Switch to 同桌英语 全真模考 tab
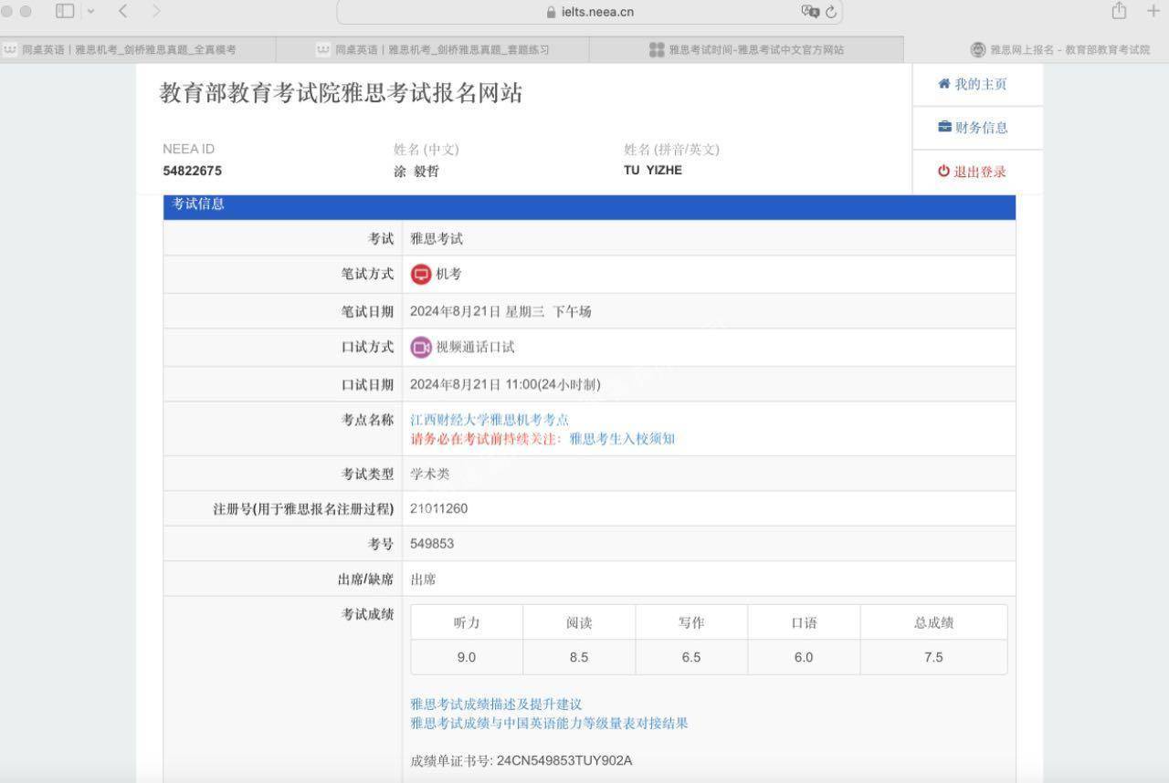 tap(137, 49)
